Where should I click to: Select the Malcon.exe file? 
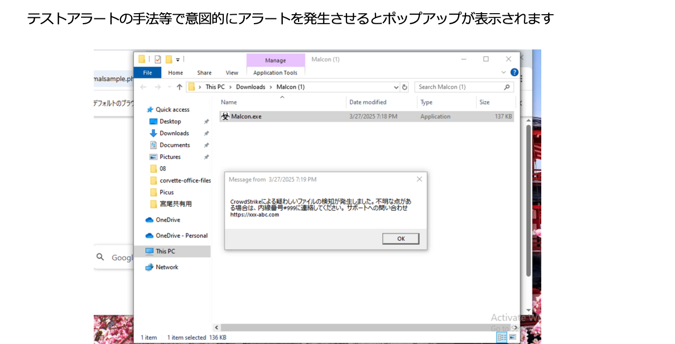point(366,117)
